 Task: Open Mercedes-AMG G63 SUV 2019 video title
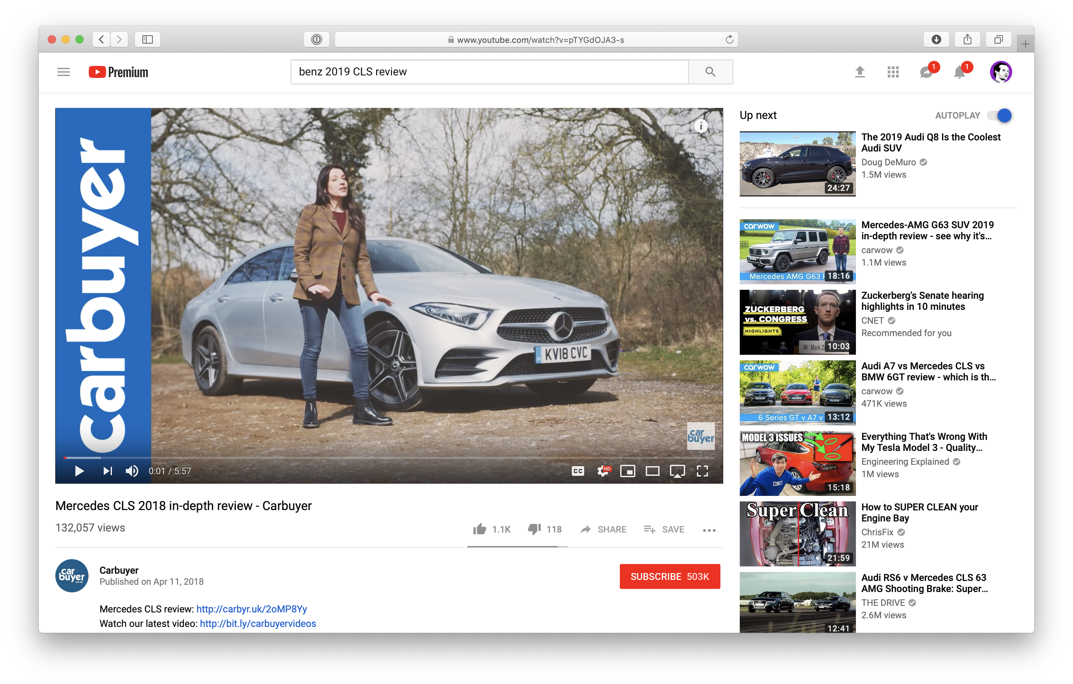pyautogui.click(x=928, y=231)
